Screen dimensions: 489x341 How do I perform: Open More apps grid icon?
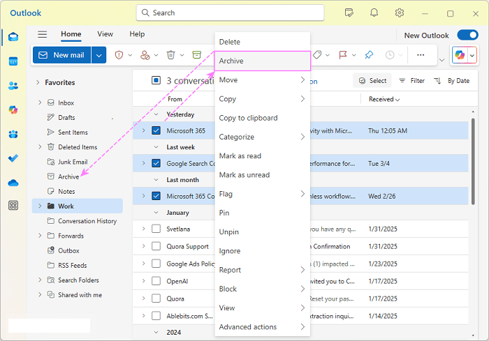13,206
